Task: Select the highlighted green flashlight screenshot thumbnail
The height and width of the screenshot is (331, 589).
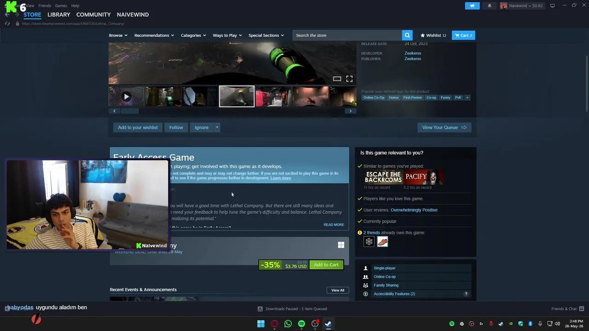Action: [x=237, y=97]
